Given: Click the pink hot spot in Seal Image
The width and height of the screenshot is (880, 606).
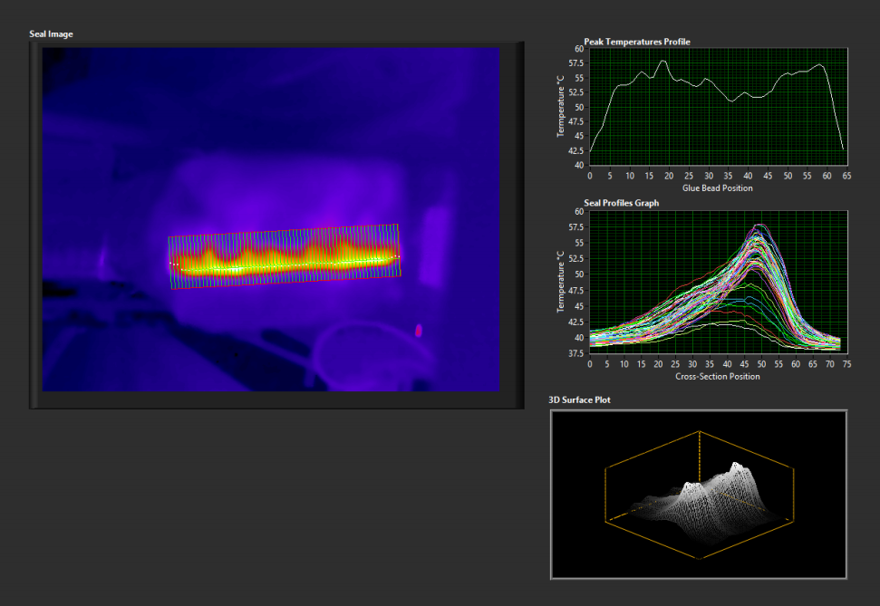Looking at the screenshot, I should click(419, 331).
